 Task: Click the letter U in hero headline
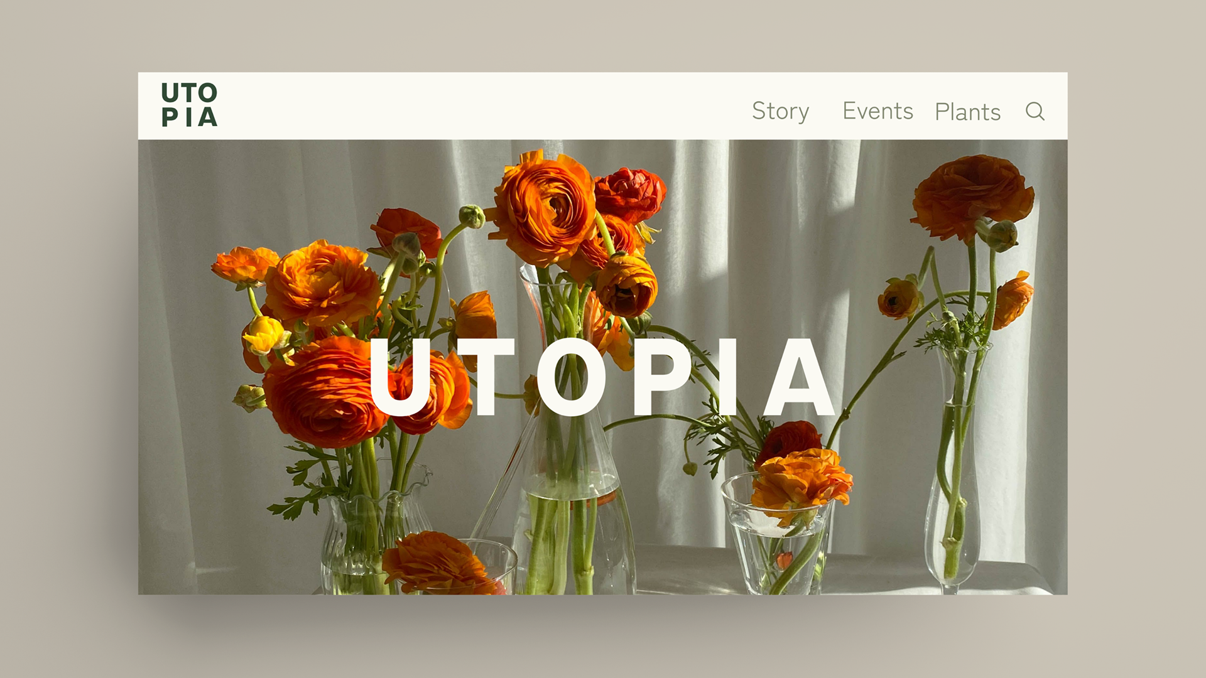coord(400,377)
